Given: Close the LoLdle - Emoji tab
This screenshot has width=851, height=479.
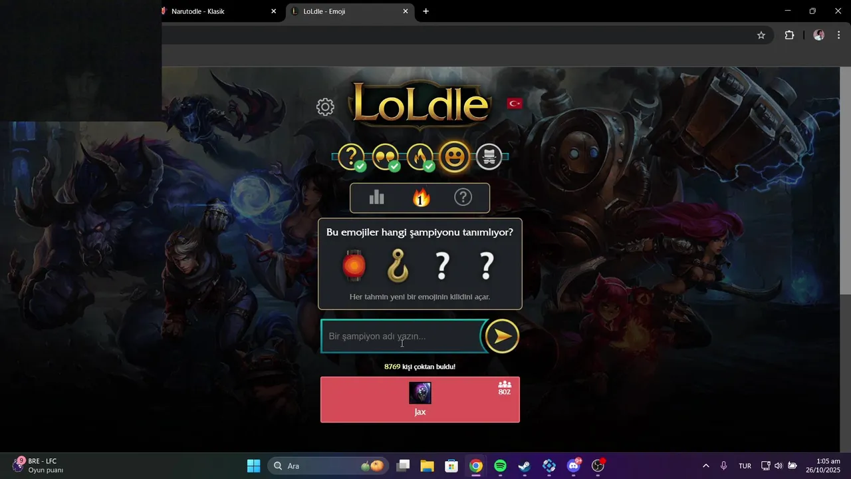Looking at the screenshot, I should point(406,11).
